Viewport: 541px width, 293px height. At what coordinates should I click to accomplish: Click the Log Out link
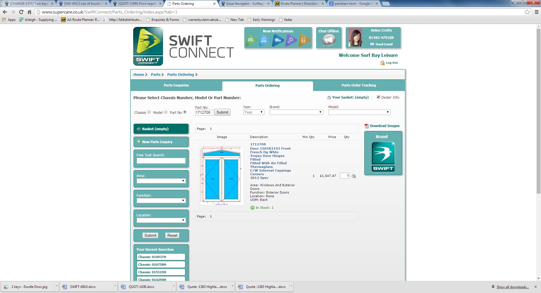click(391, 63)
